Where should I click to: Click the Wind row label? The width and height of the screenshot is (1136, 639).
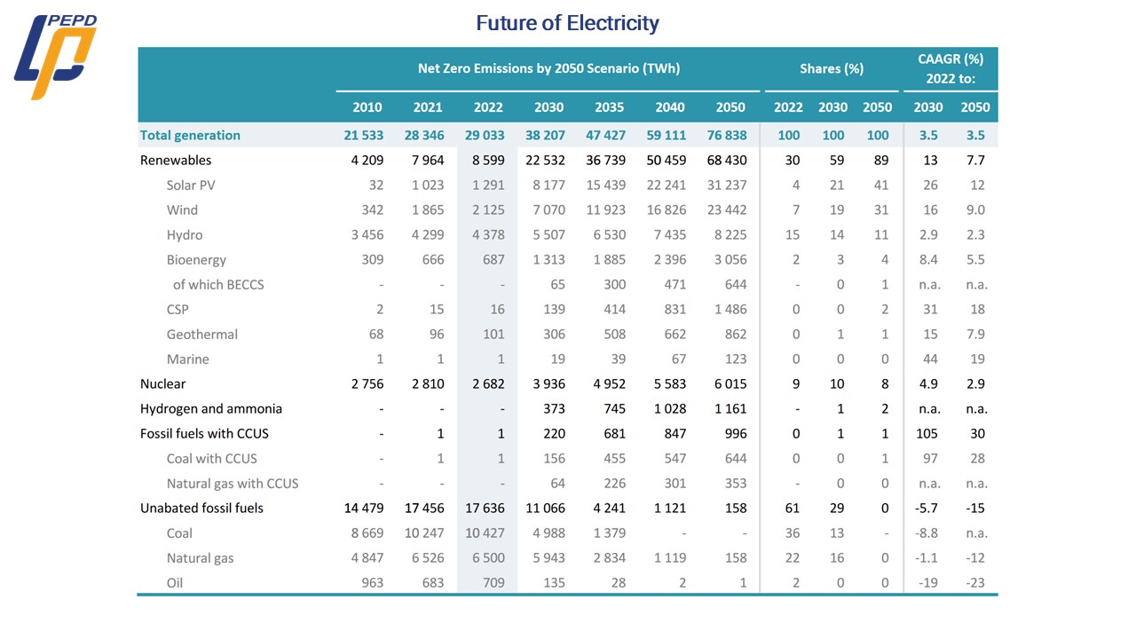[x=182, y=210]
